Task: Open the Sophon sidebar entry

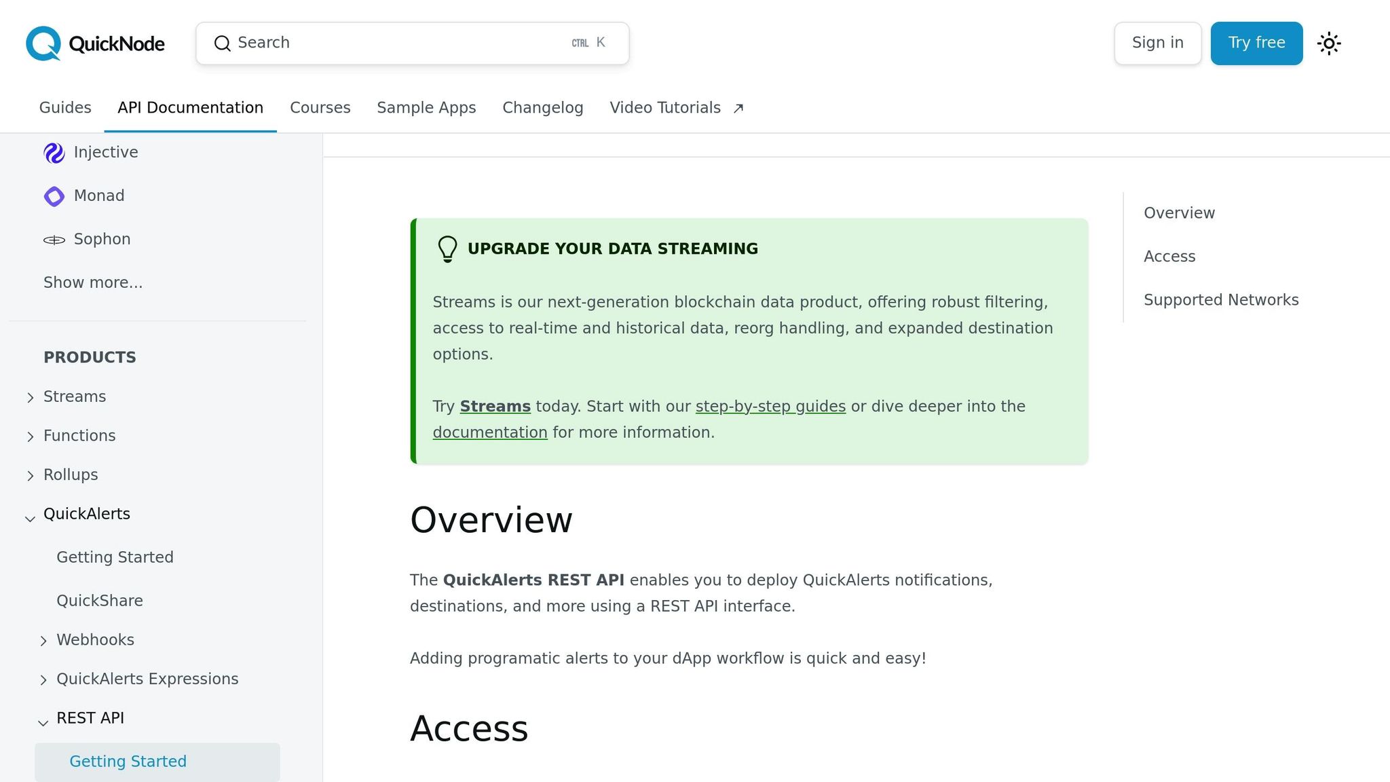Action: click(102, 239)
